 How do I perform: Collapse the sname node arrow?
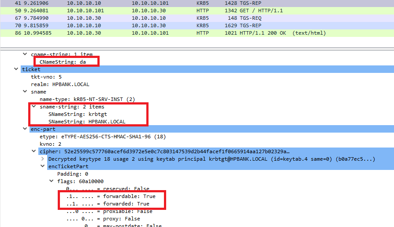click(x=25, y=92)
